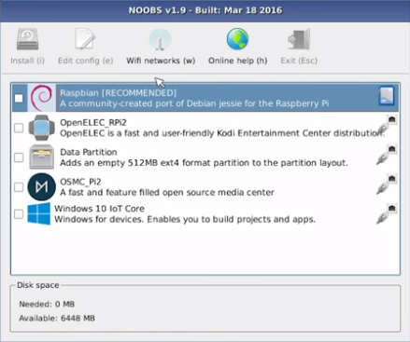Select the Windows 10 IoT Core checkbox
The height and width of the screenshot is (342, 410).
tap(19, 213)
